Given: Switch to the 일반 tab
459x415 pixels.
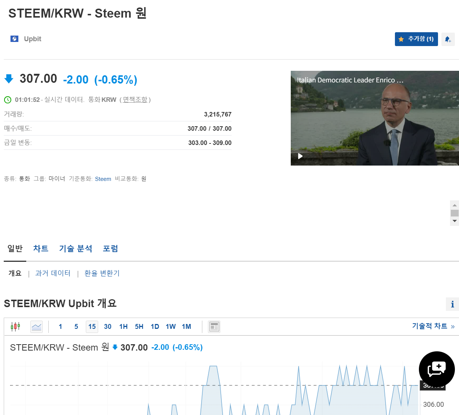Looking at the screenshot, I should [15, 248].
